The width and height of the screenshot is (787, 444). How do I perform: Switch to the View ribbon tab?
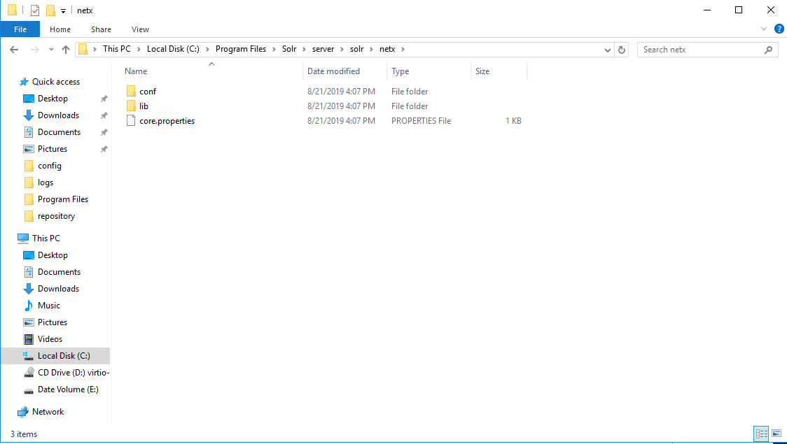140,29
